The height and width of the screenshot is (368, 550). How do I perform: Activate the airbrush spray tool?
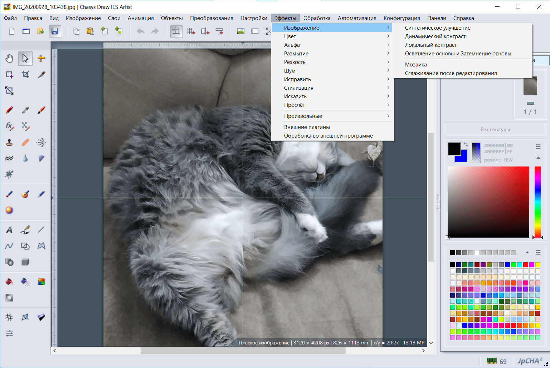42,142
